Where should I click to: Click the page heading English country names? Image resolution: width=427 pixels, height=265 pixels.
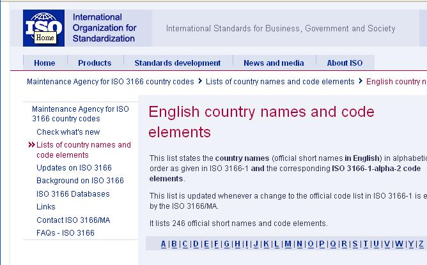(261, 121)
